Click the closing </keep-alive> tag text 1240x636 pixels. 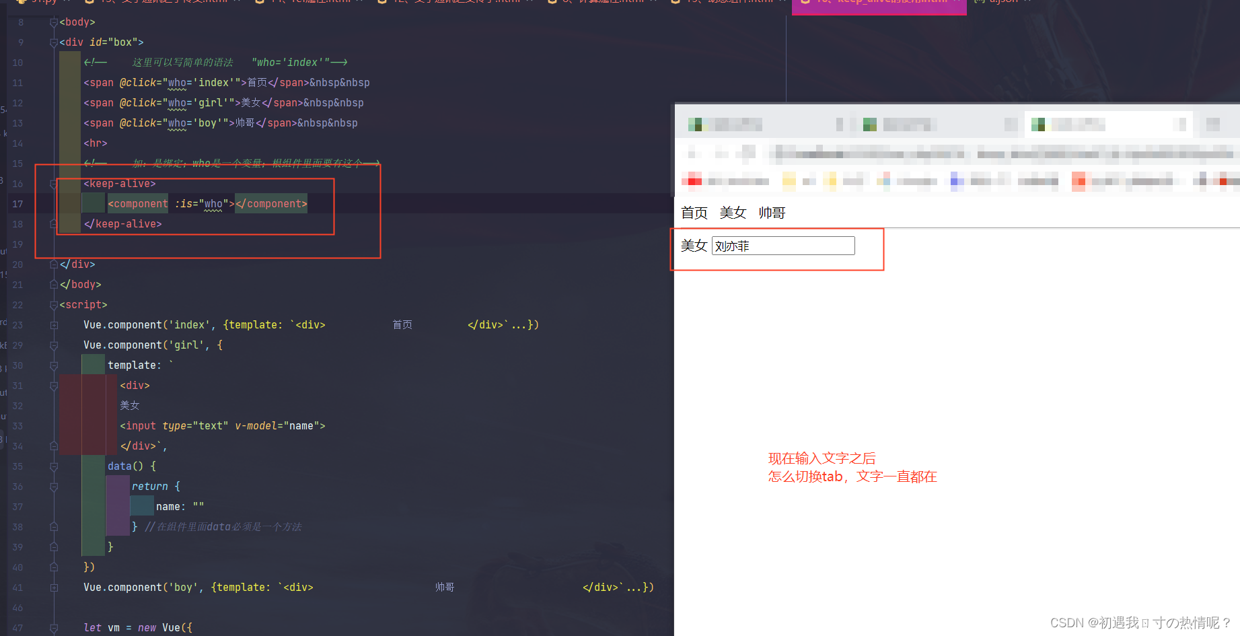122,224
